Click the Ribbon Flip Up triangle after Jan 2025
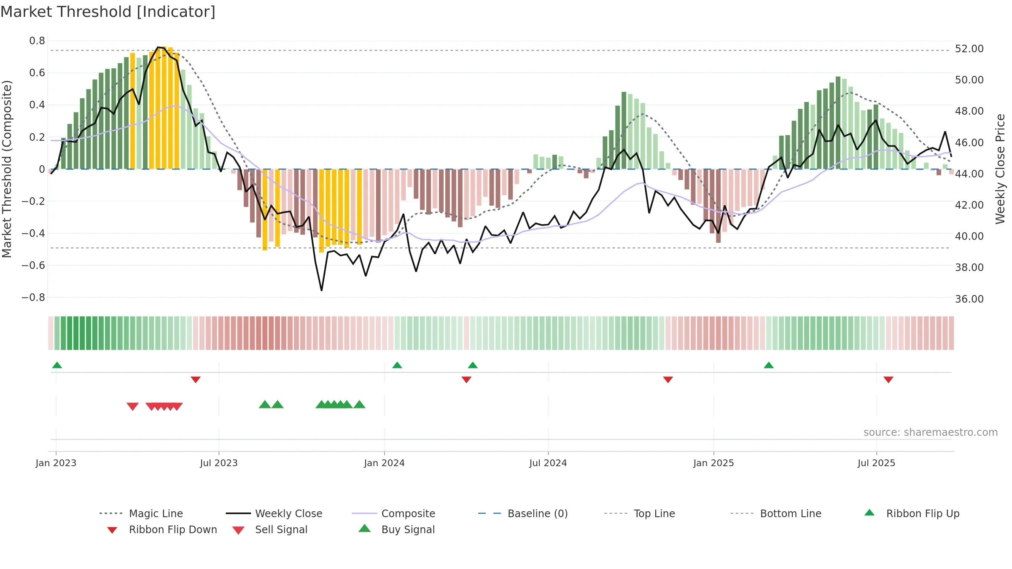The height and width of the screenshot is (569, 1012). pos(769,365)
